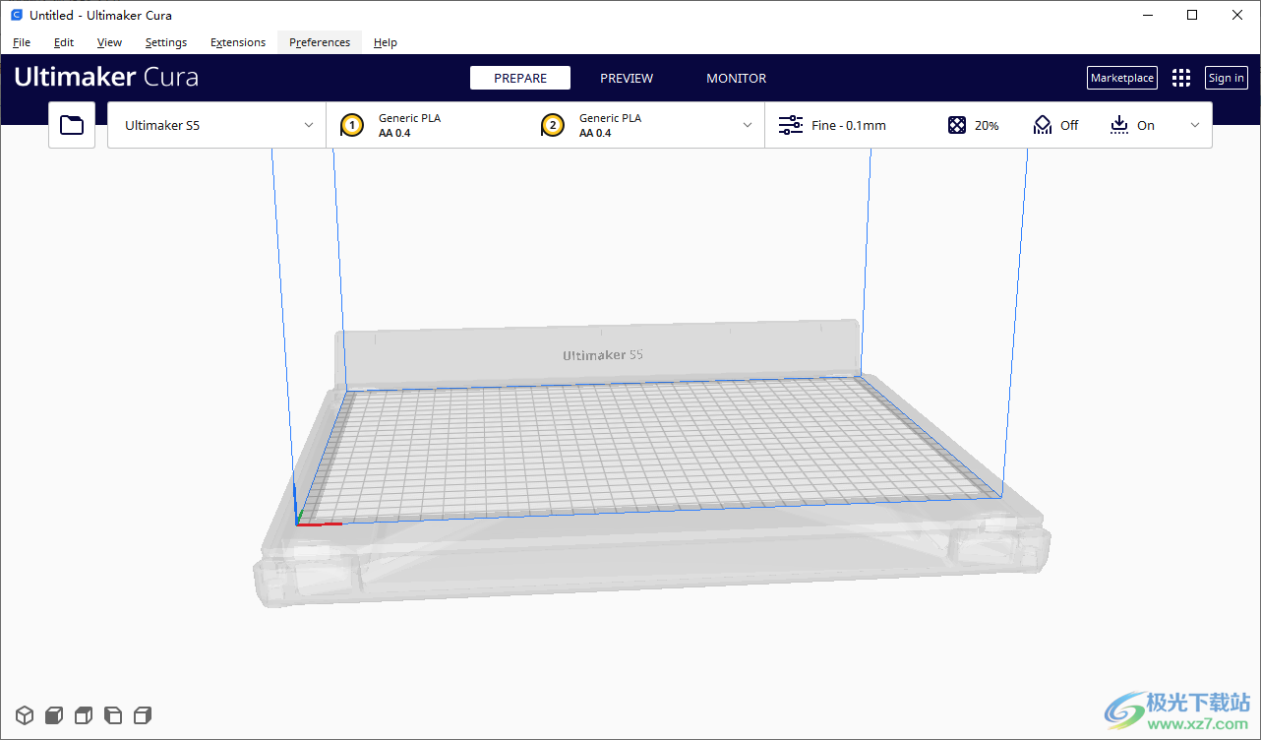The height and width of the screenshot is (740, 1261).
Task: Click the Fine - 0.1mm profile text
Action: (x=849, y=125)
